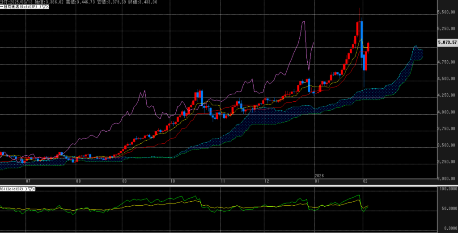Click the 07 month label on time axis
This screenshot has width=458, height=233.
[x=28, y=181]
